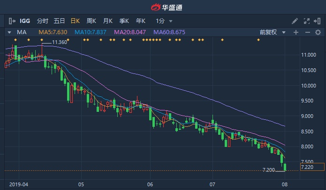Click the IGG ticker label
Image resolution: width=326 pixels, height=190 pixels.
point(25,21)
